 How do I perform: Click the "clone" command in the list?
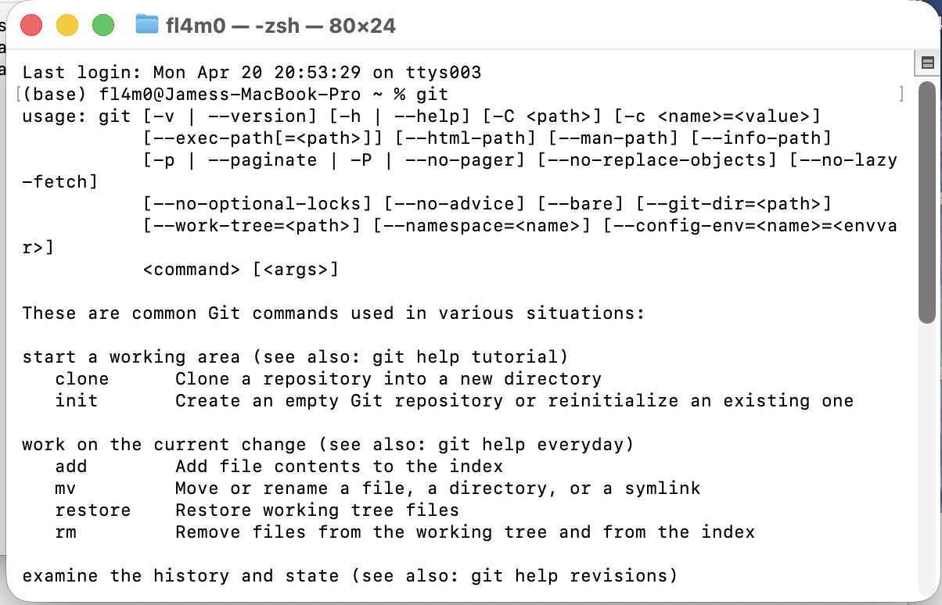pyautogui.click(x=81, y=379)
